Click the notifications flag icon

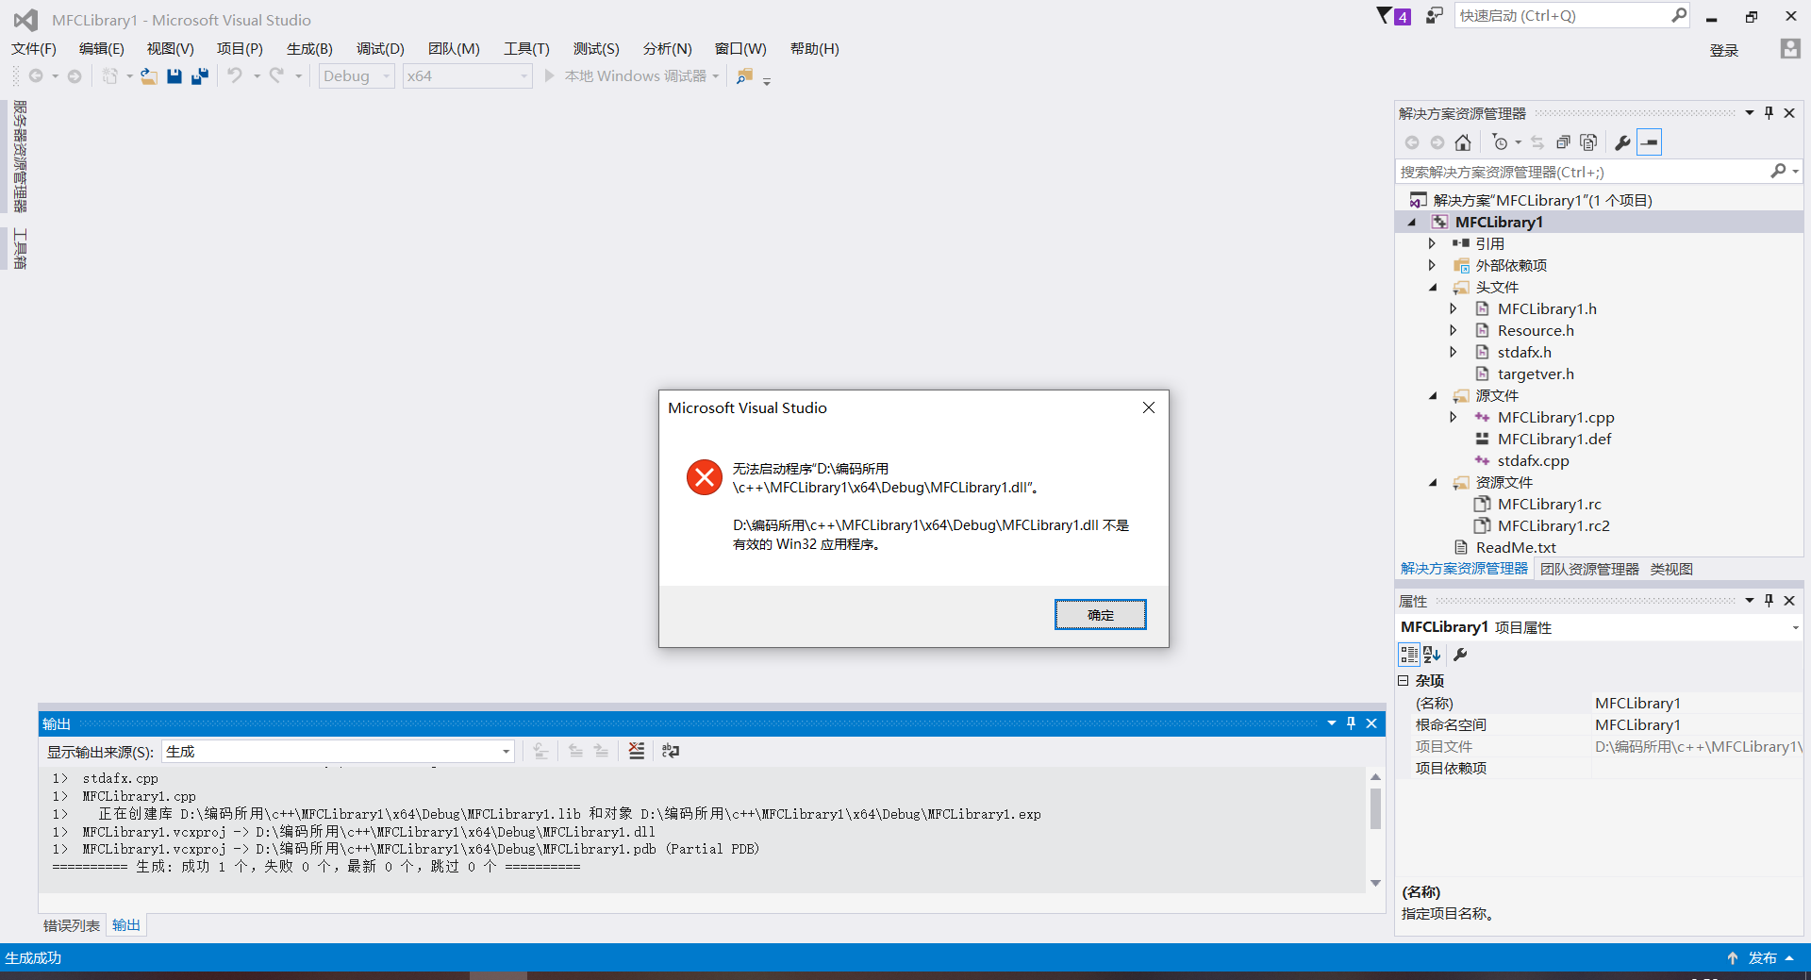1385,16
